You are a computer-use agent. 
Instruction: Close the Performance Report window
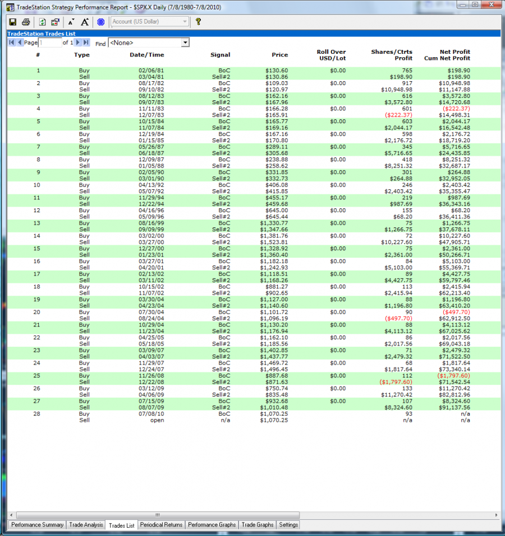492,5
